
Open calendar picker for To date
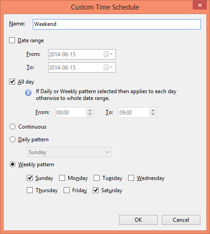108,67
